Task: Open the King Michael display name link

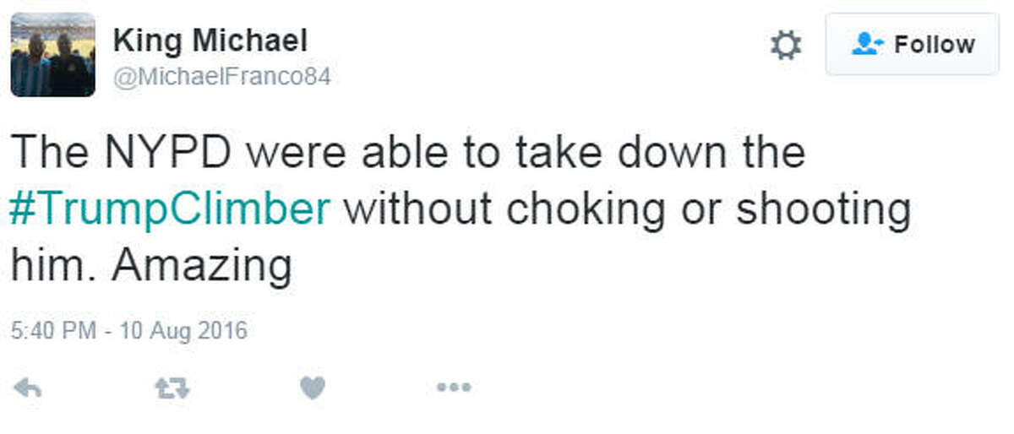Action: pos(210,40)
